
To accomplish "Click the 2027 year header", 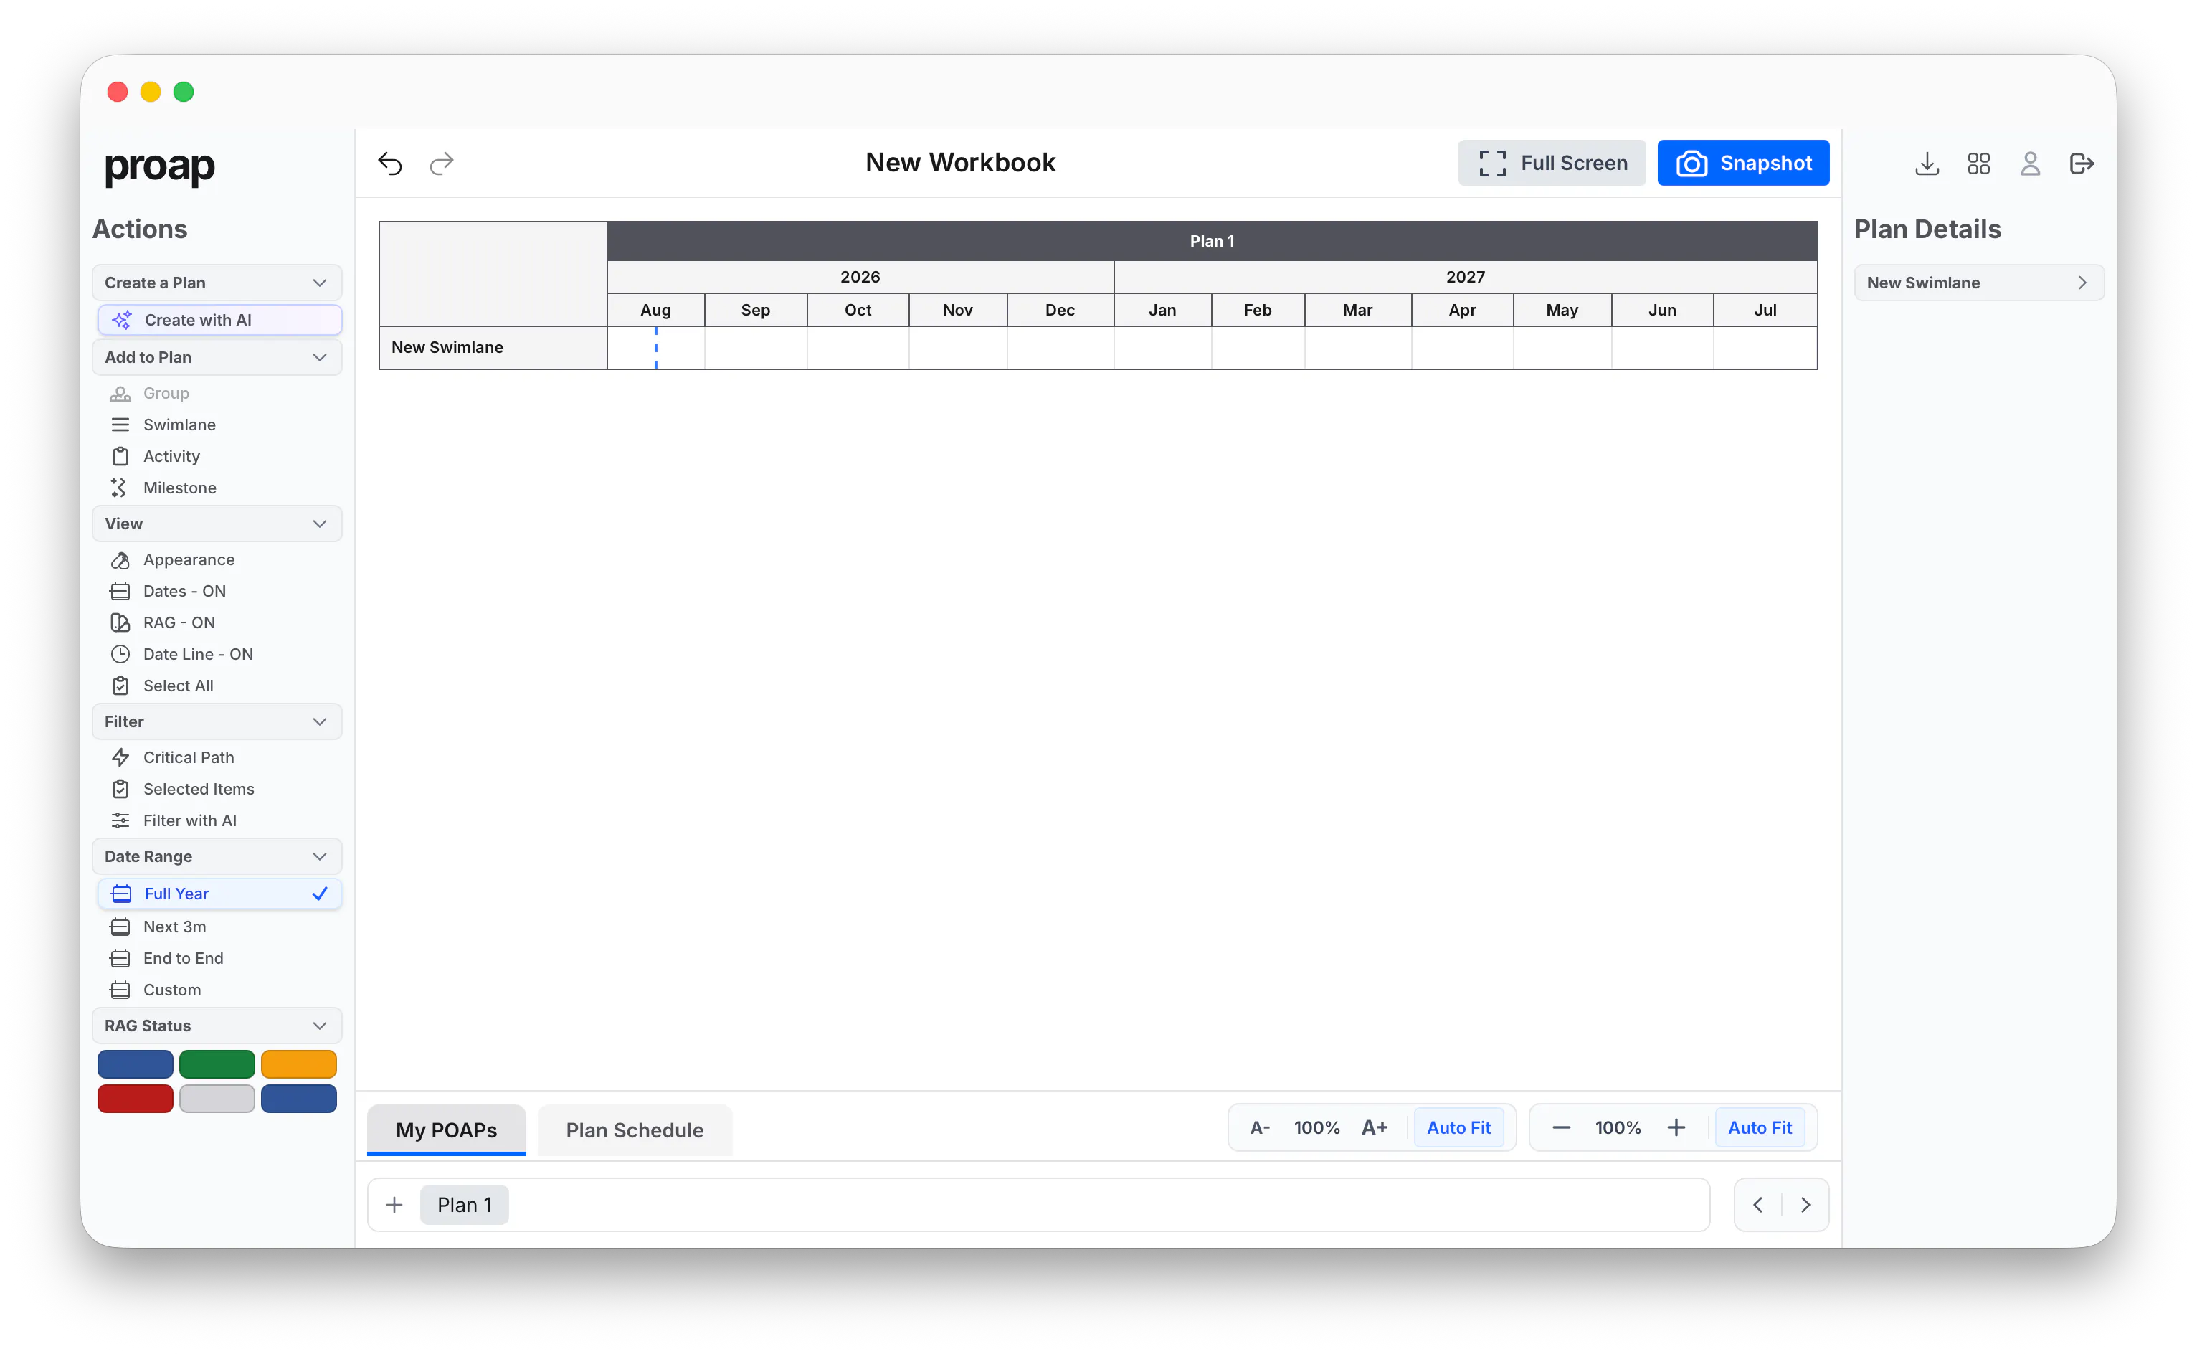I will pyautogui.click(x=1466, y=277).
